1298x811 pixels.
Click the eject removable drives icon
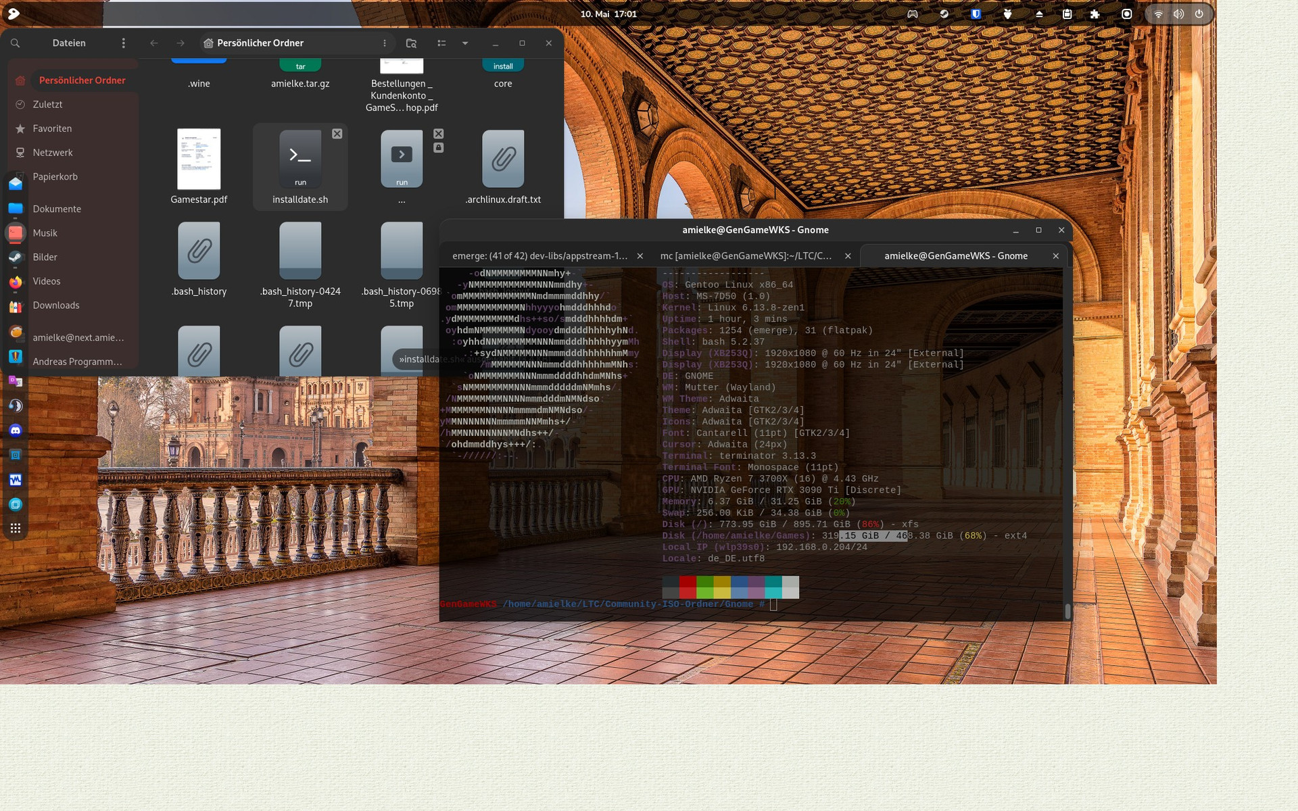click(1039, 14)
